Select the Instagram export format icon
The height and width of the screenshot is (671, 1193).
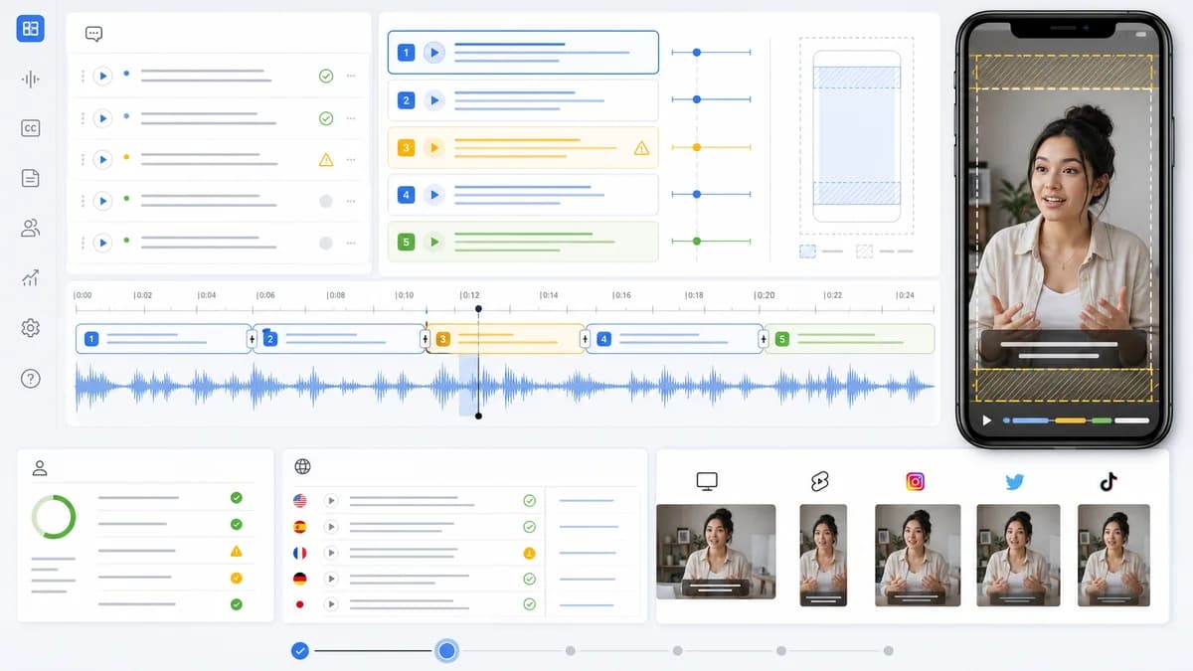click(x=916, y=482)
